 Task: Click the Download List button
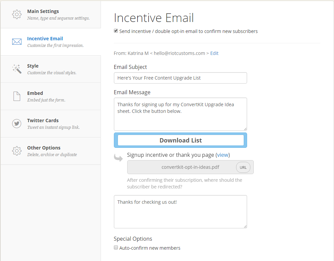tap(180, 140)
